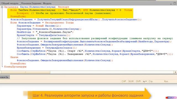Maximize the module editor window
Screen dimensions: 177x99
(175, 3)
